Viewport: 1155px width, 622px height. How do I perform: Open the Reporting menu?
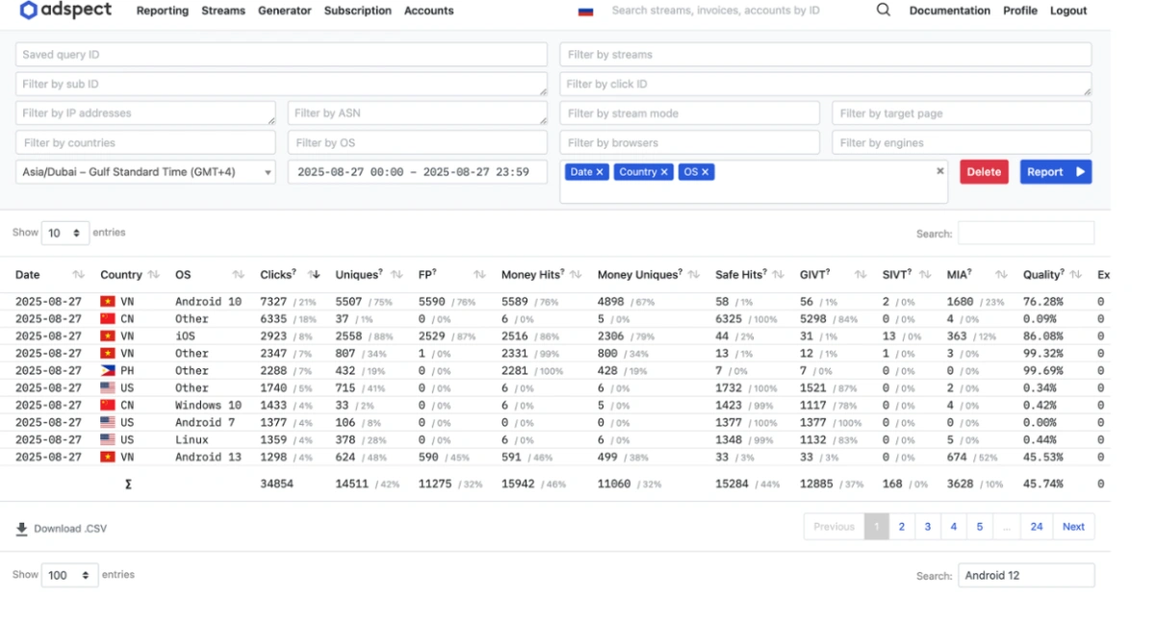(163, 11)
